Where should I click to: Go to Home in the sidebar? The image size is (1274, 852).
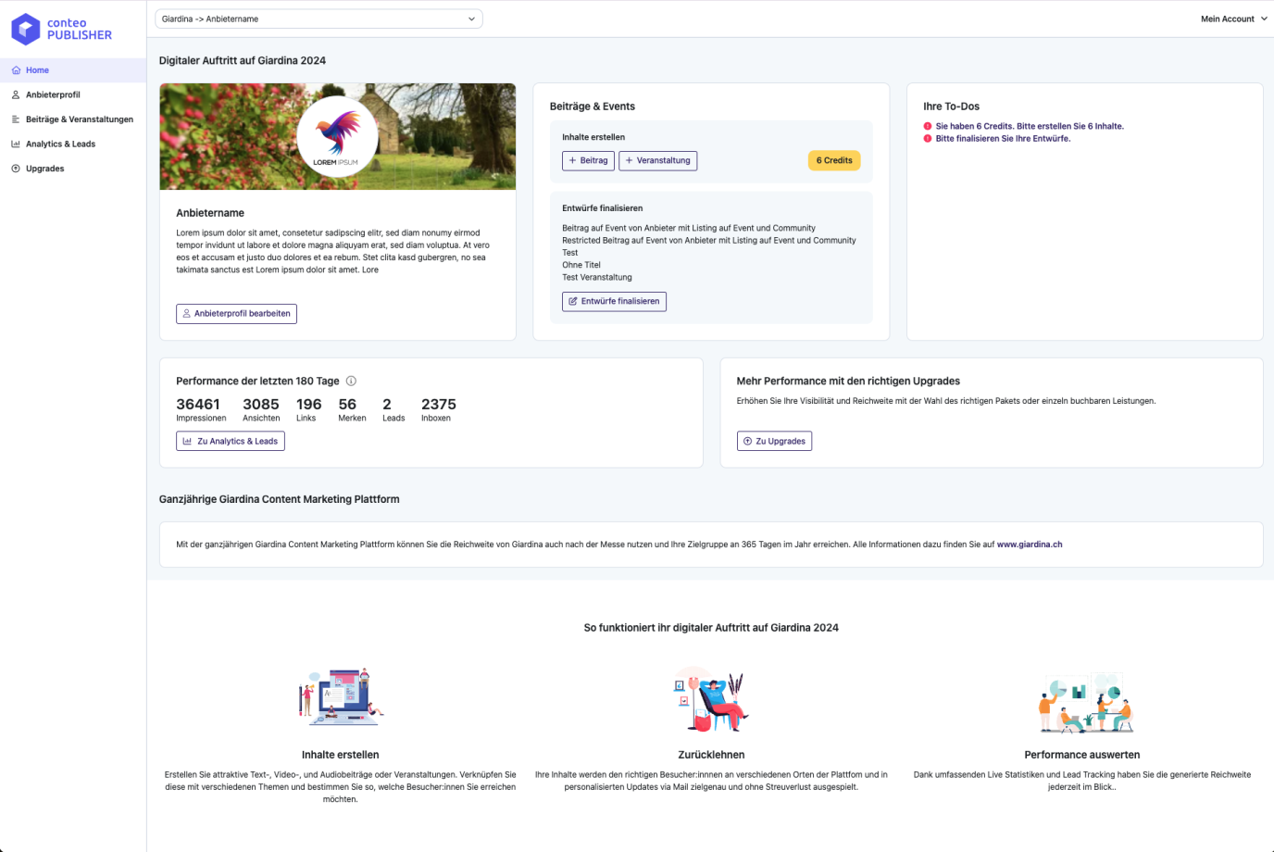[73, 70]
